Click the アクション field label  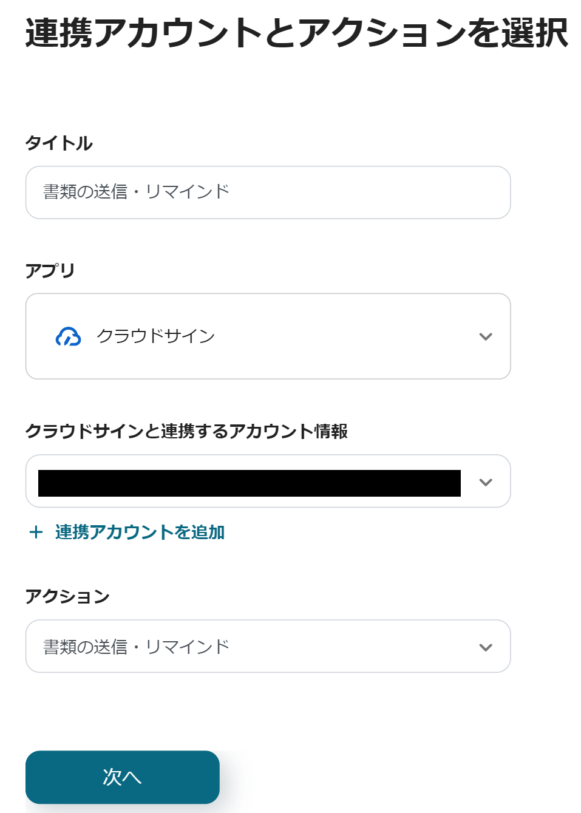pos(67,596)
